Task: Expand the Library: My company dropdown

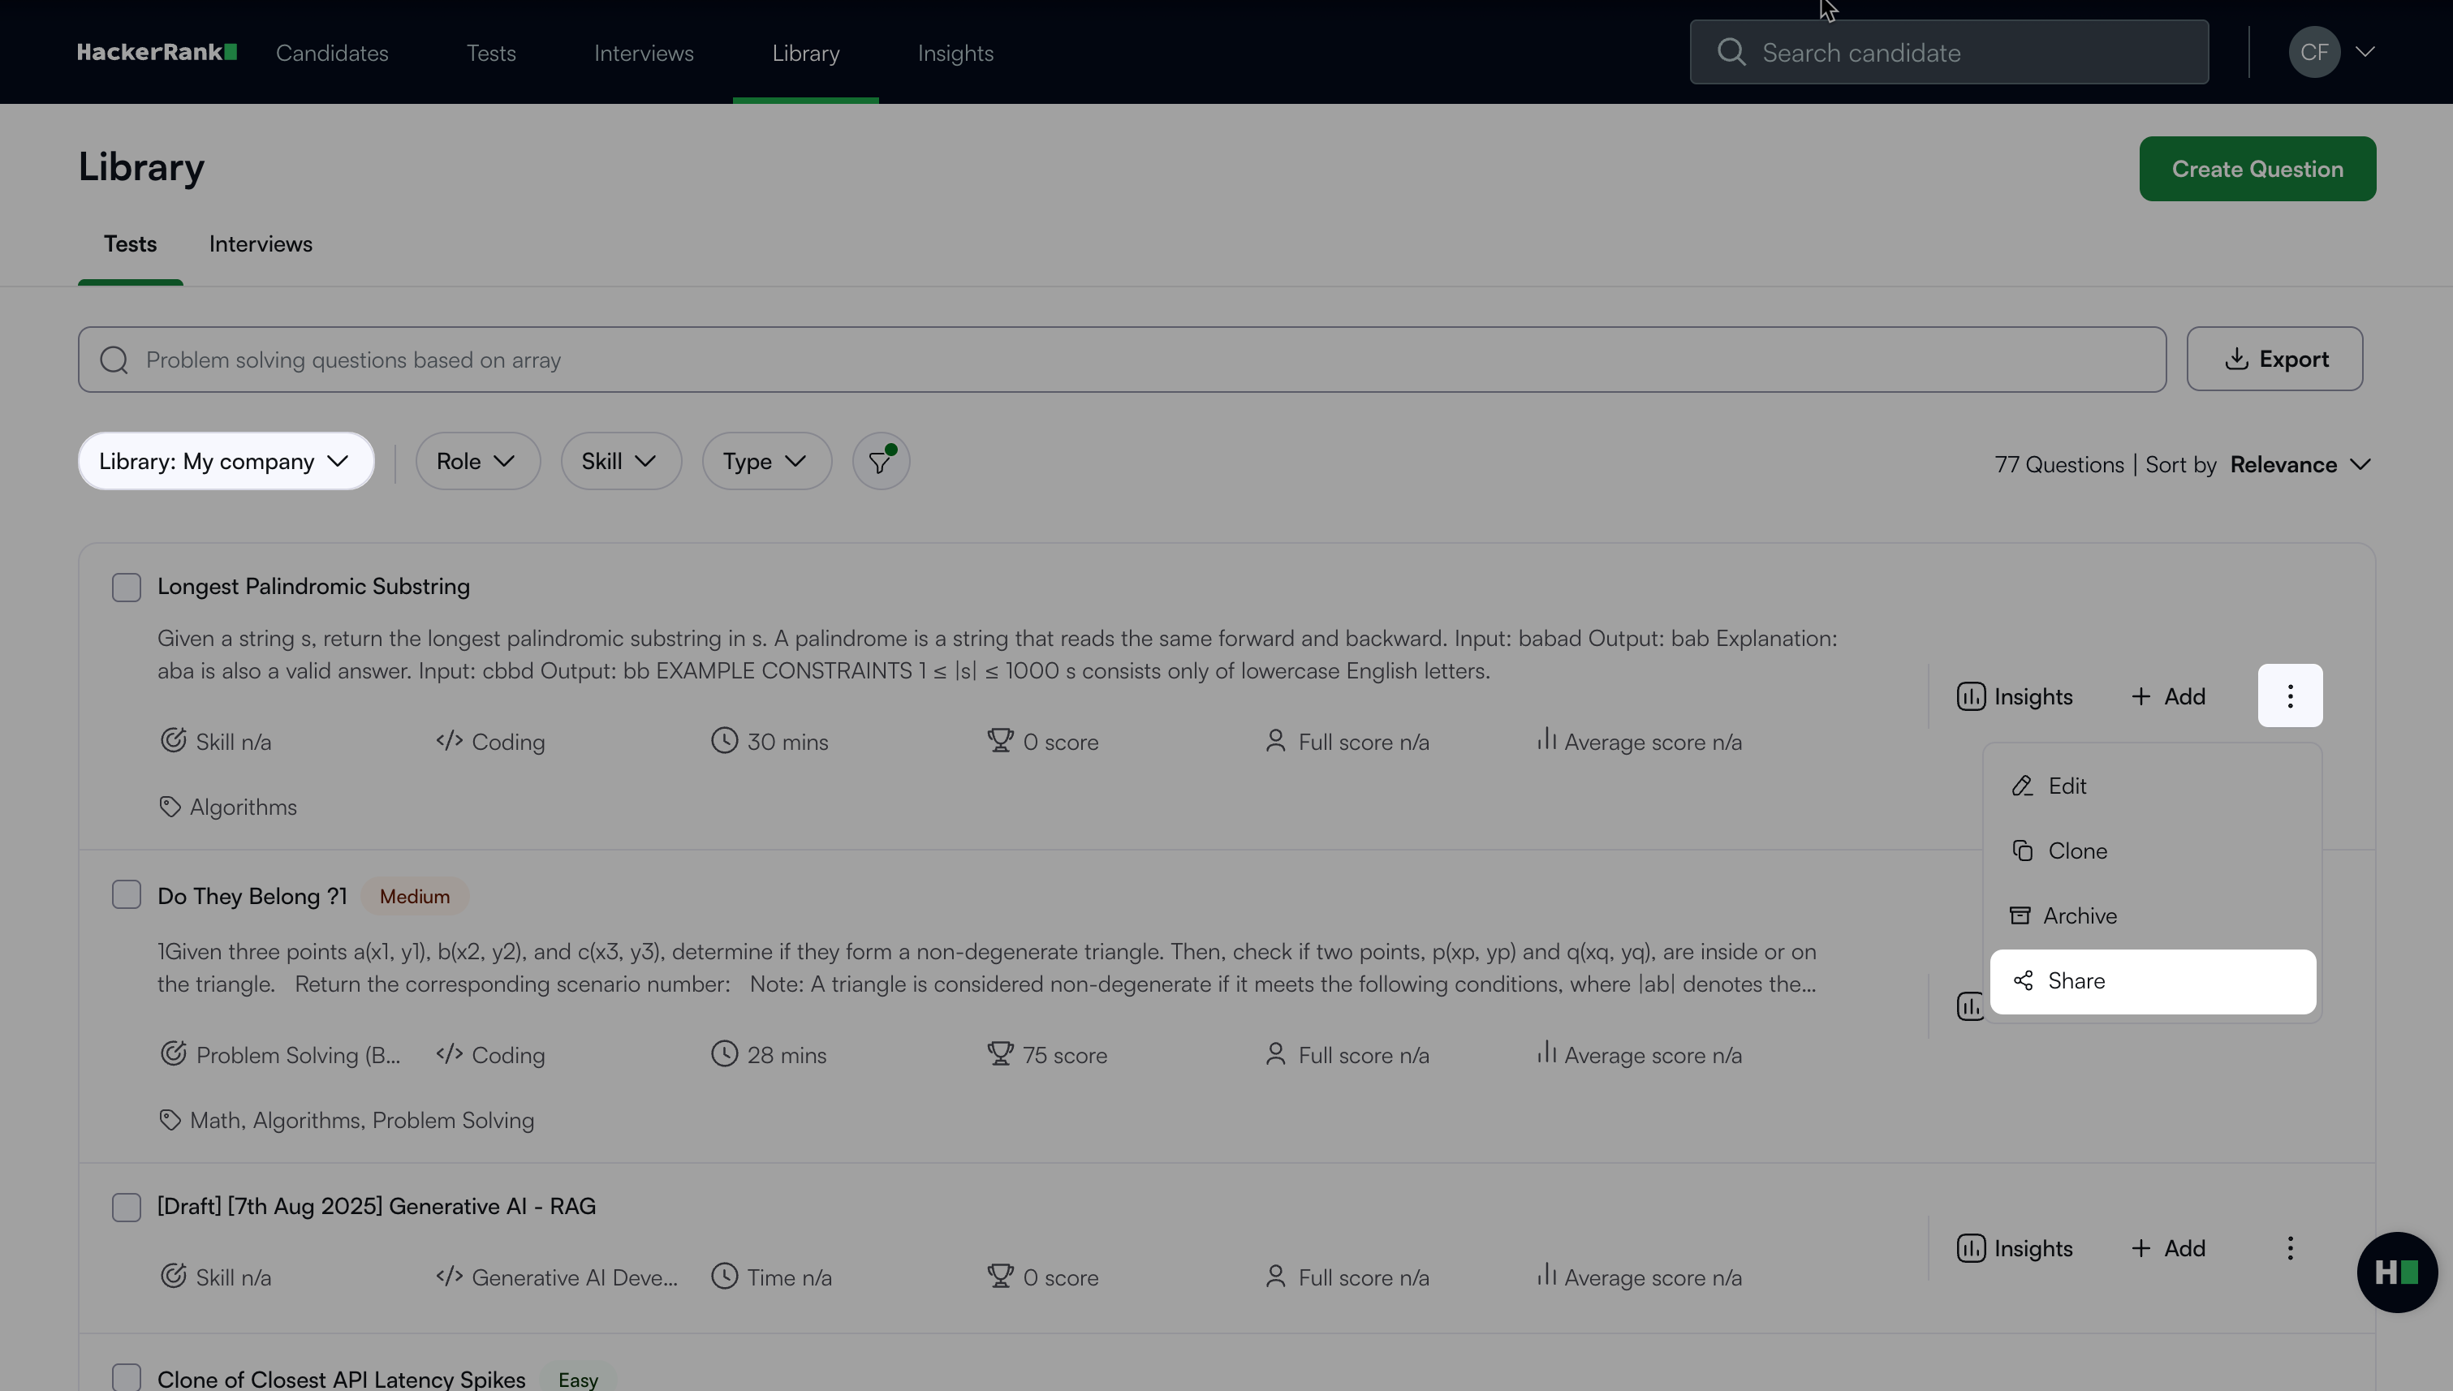Action: point(226,462)
